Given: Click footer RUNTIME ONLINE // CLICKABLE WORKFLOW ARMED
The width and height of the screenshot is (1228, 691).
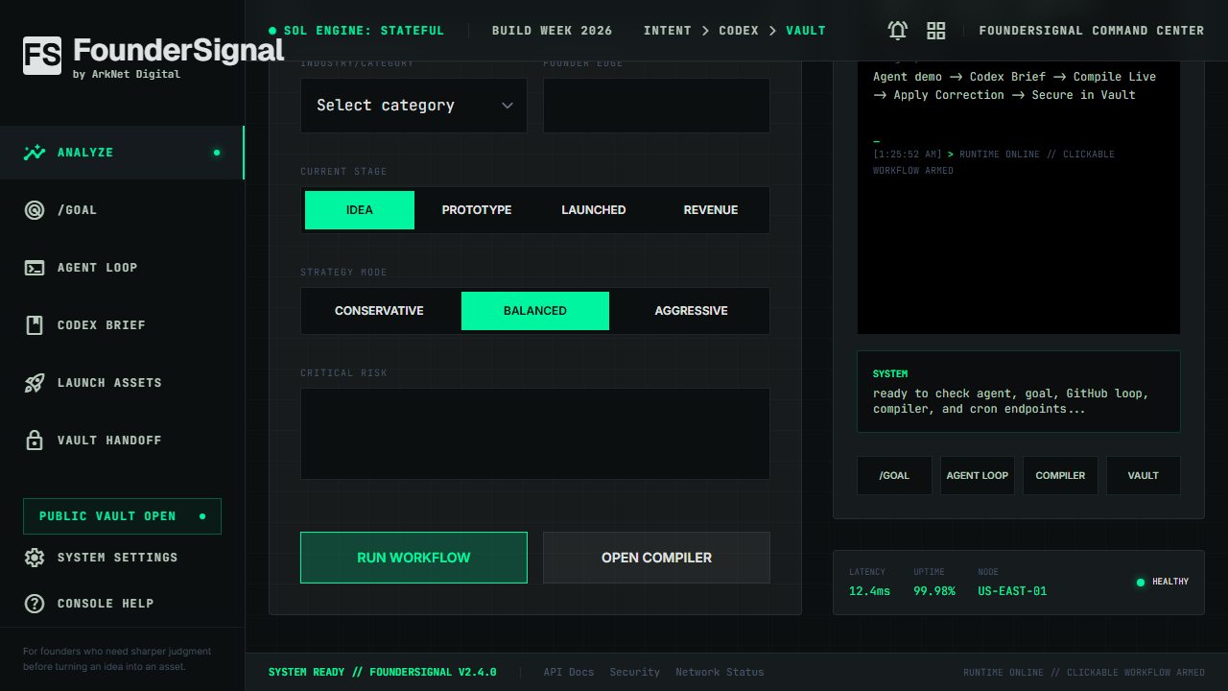Looking at the screenshot, I should 1084,673.
